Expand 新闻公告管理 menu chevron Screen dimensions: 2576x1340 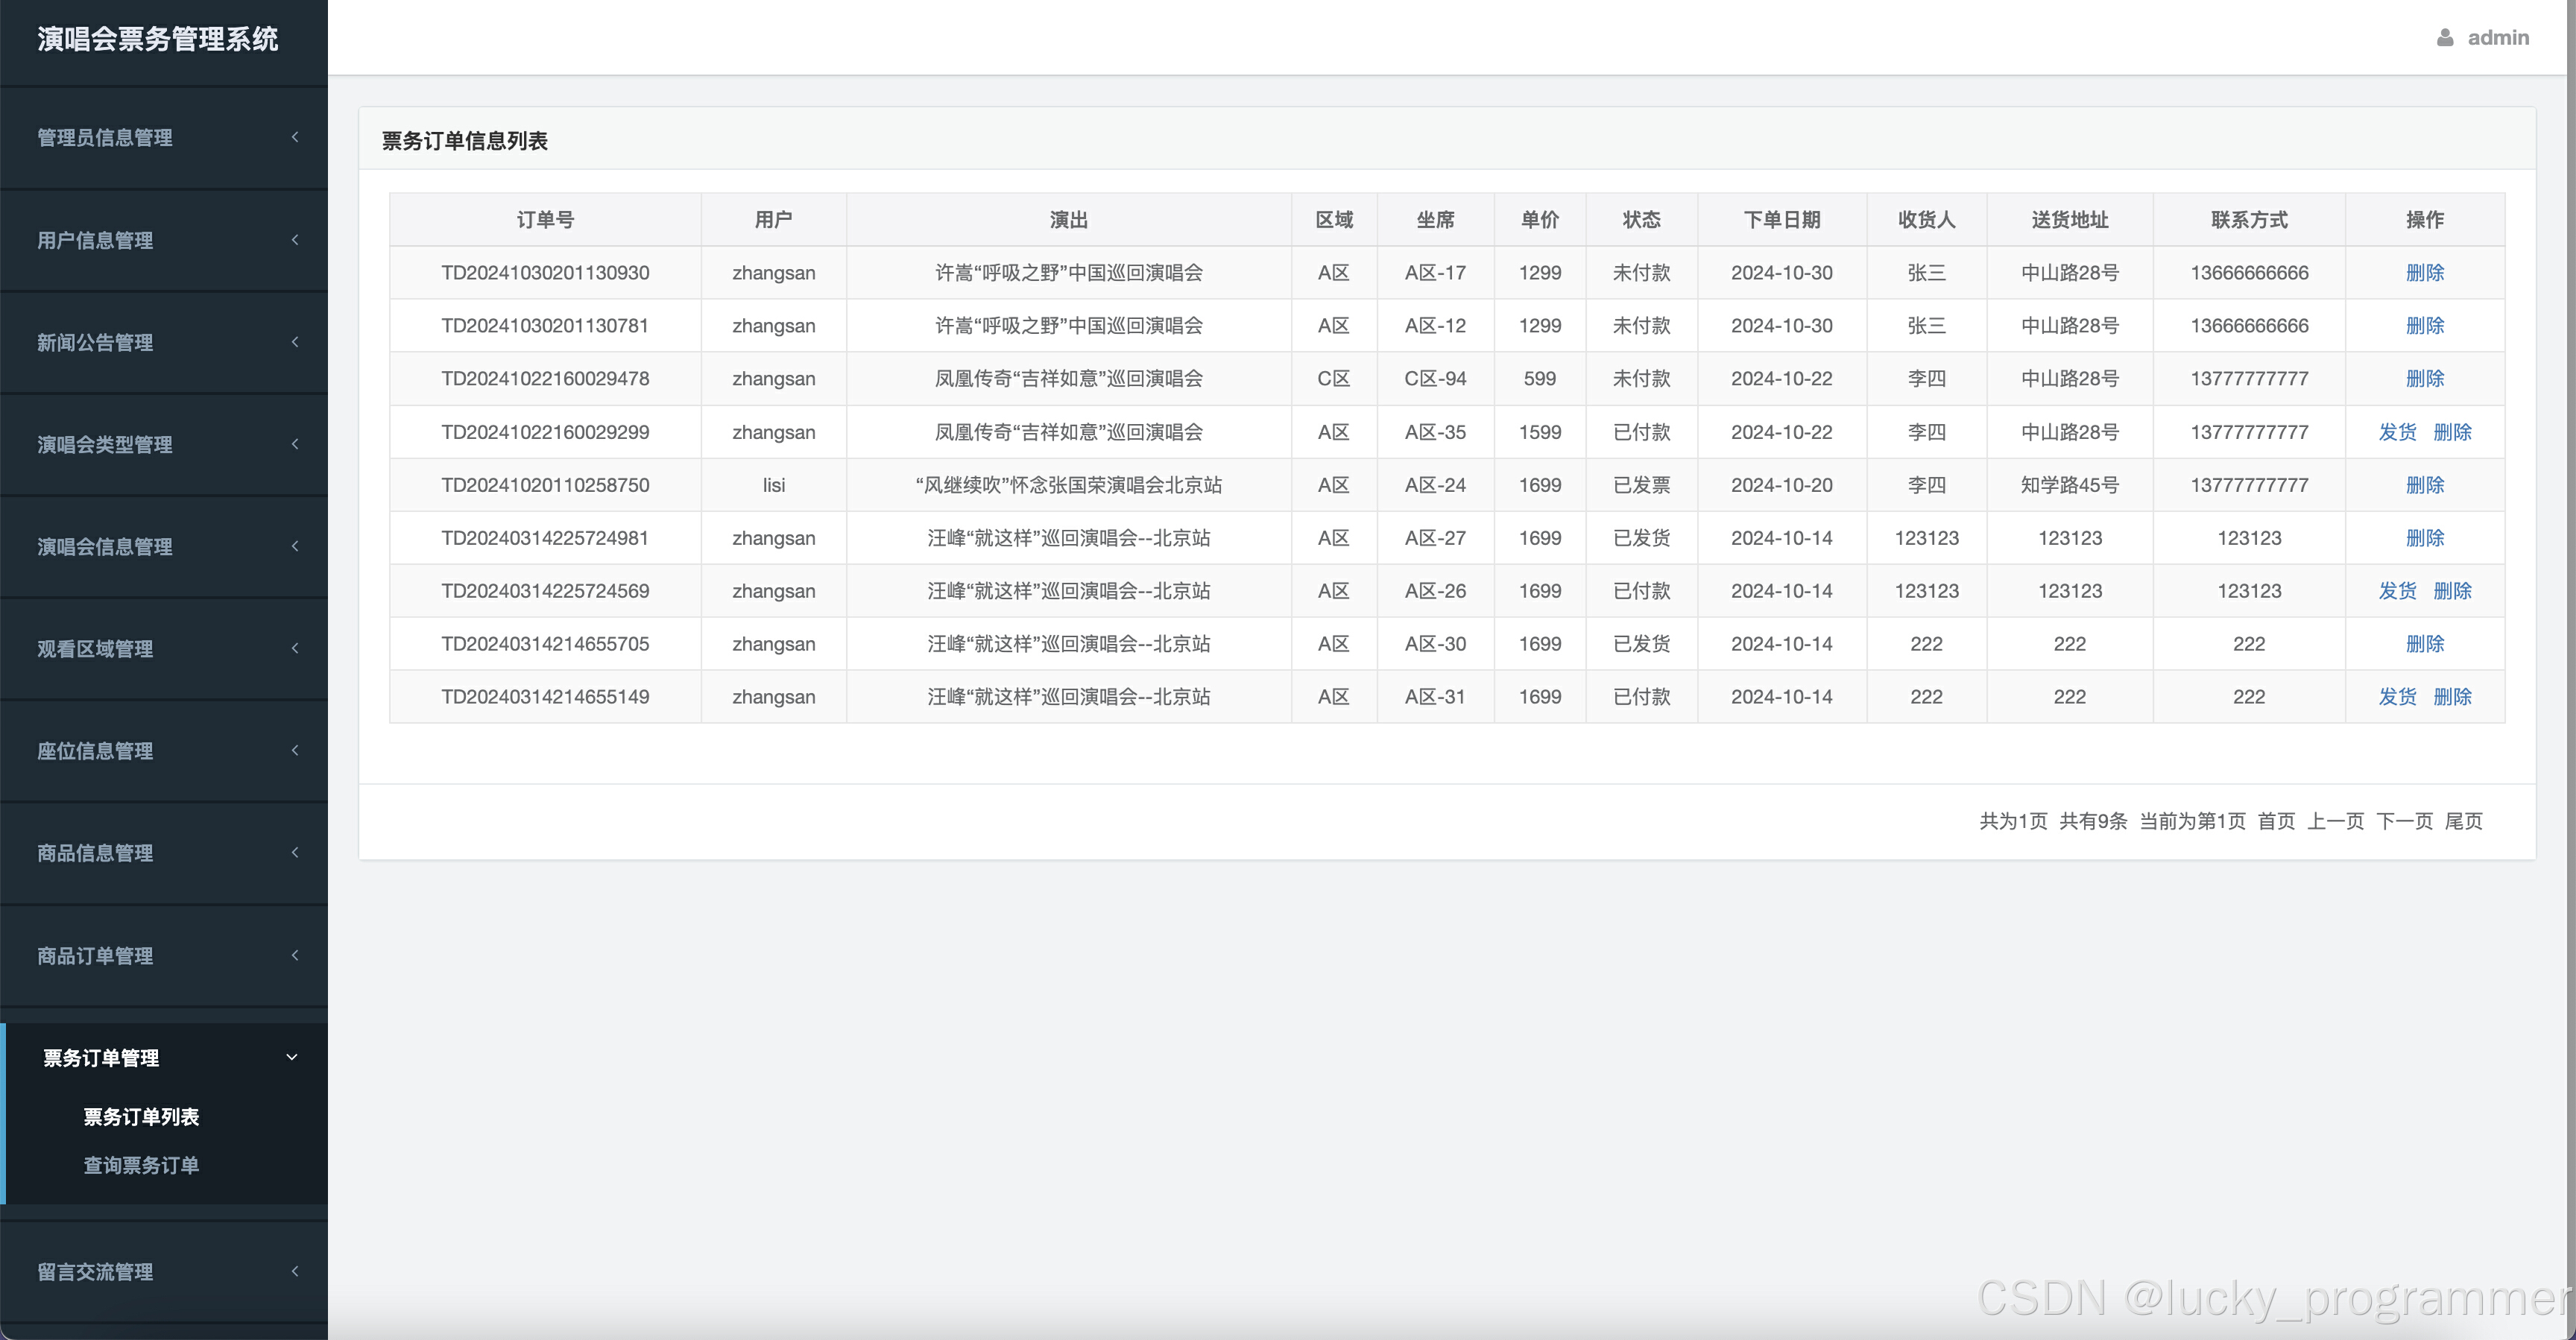(295, 342)
